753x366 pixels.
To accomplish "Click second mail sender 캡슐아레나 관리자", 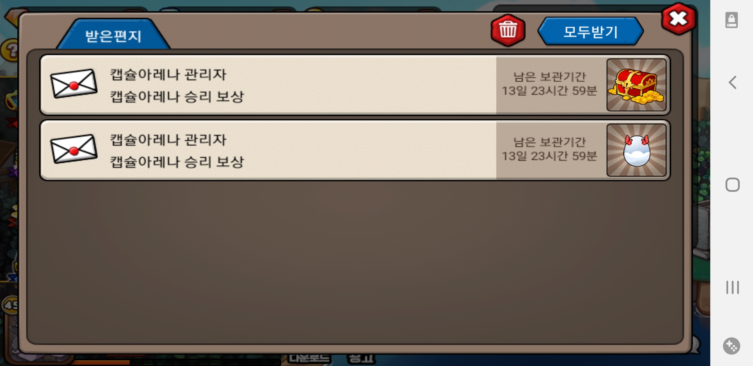I will tap(168, 140).
